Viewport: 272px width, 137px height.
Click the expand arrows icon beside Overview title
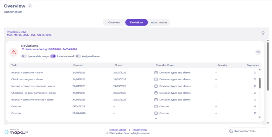30,6
